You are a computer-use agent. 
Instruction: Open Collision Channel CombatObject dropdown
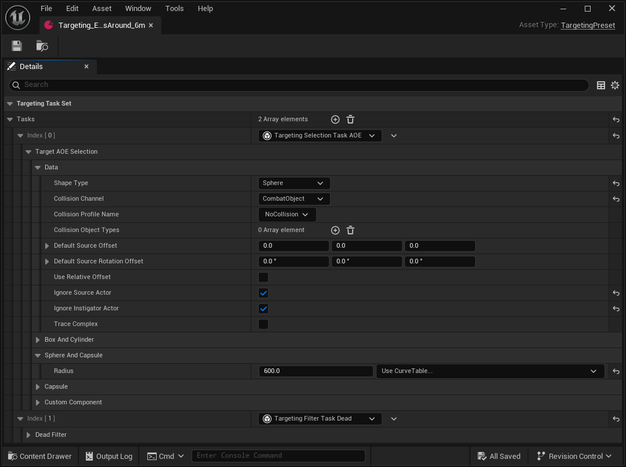tap(294, 199)
